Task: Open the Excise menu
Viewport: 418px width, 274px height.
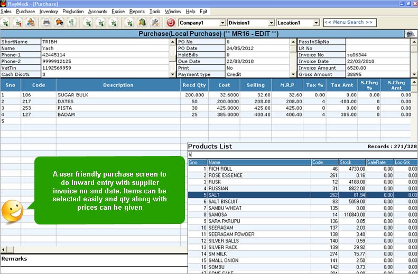Action: tap(118, 12)
